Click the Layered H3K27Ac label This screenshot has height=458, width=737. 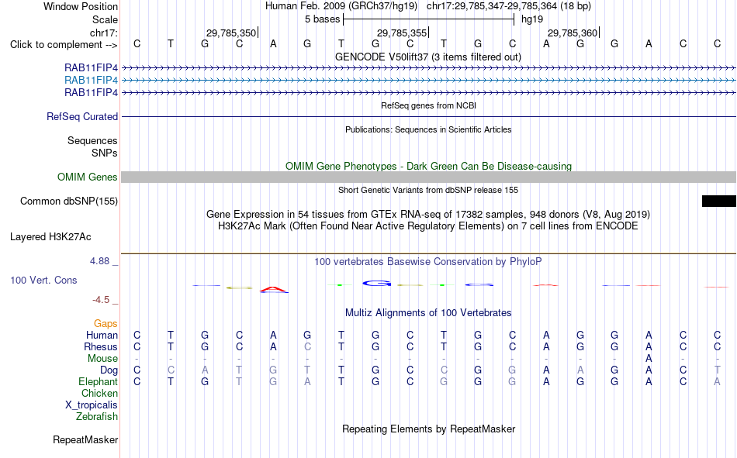pyautogui.click(x=50, y=237)
